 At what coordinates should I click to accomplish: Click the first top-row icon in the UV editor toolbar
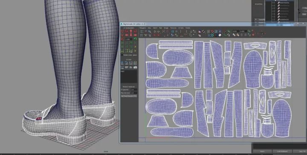pos(142,31)
